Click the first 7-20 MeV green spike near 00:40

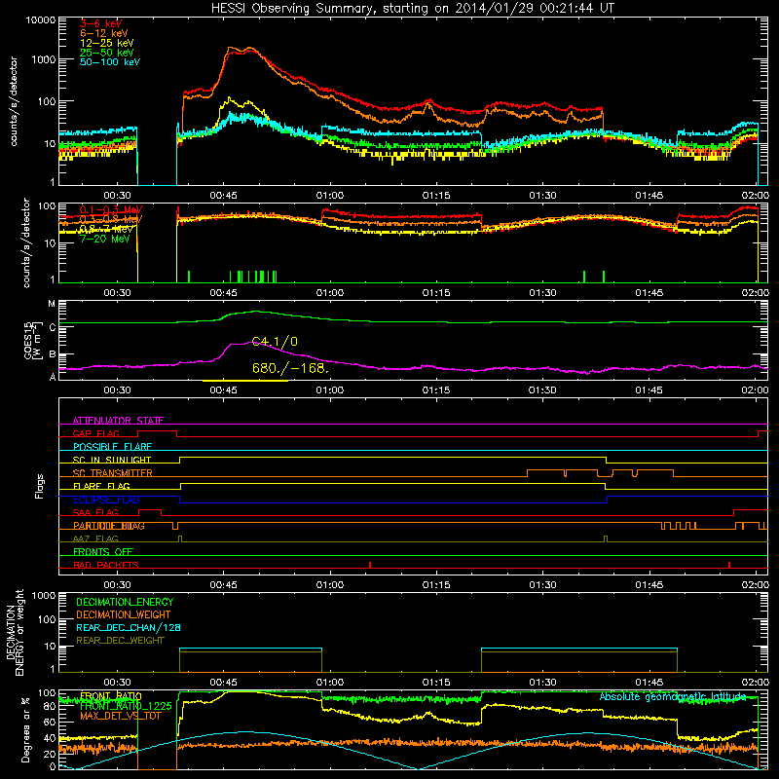click(189, 277)
